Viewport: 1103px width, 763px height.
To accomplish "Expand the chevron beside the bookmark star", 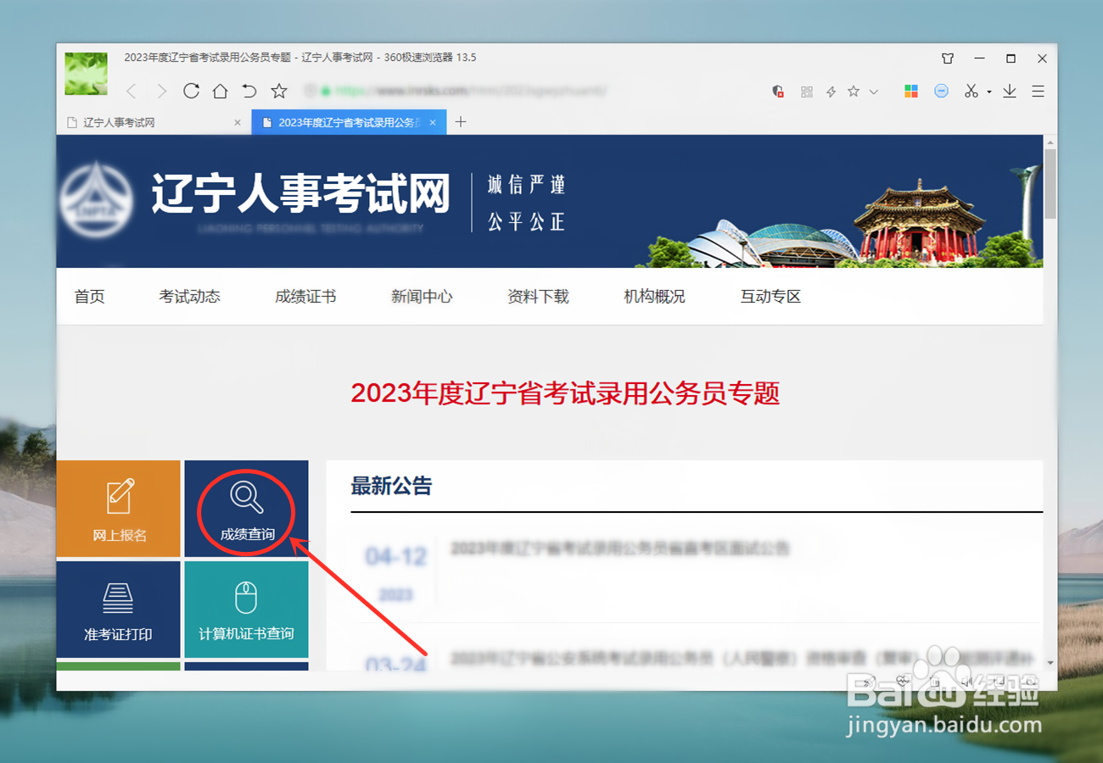I will click(874, 92).
